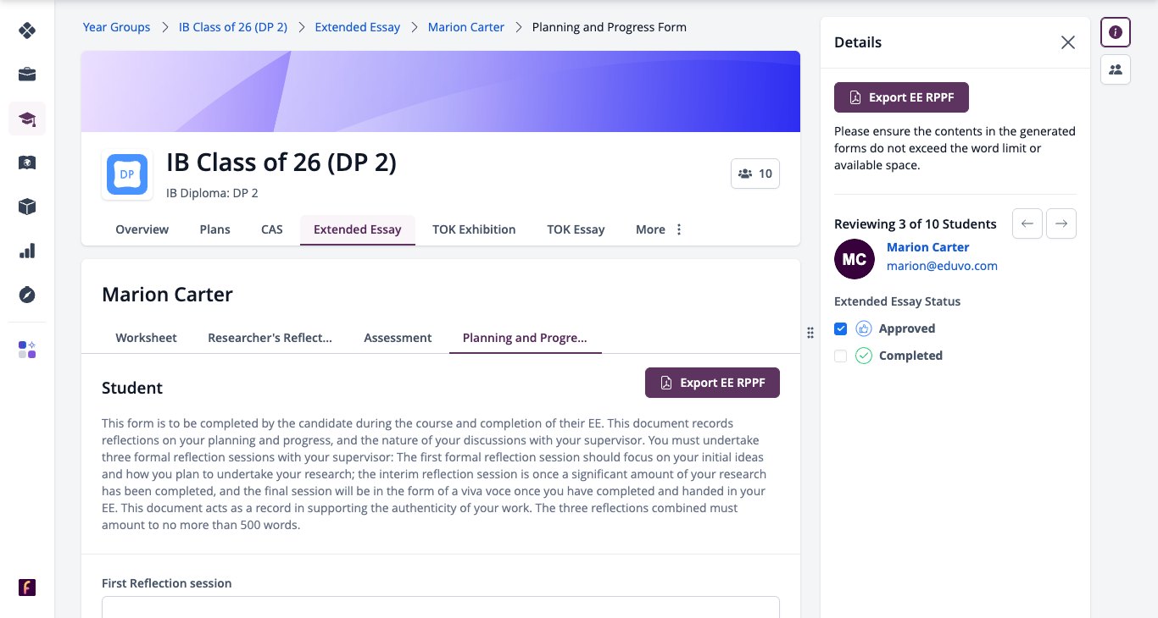Open the bar chart analytics sidebar icon
This screenshot has height=618, width=1158.
27,251
